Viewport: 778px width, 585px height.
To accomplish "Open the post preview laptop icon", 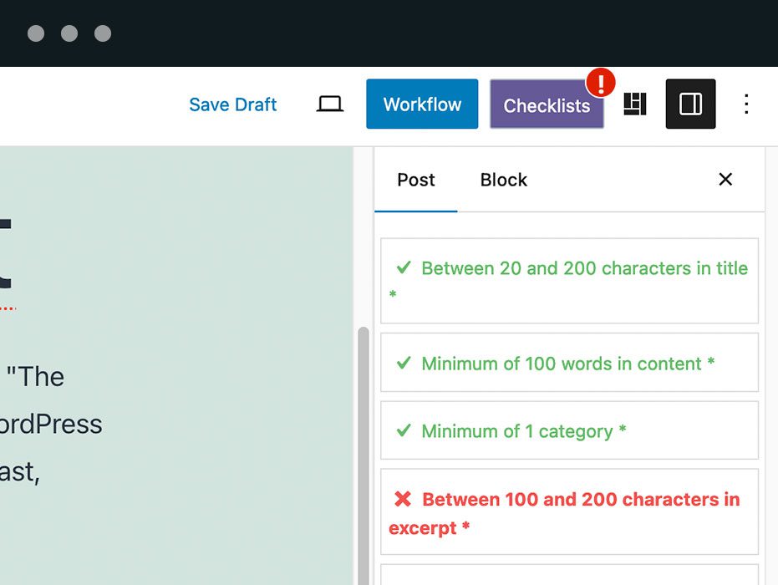I will pyautogui.click(x=328, y=102).
